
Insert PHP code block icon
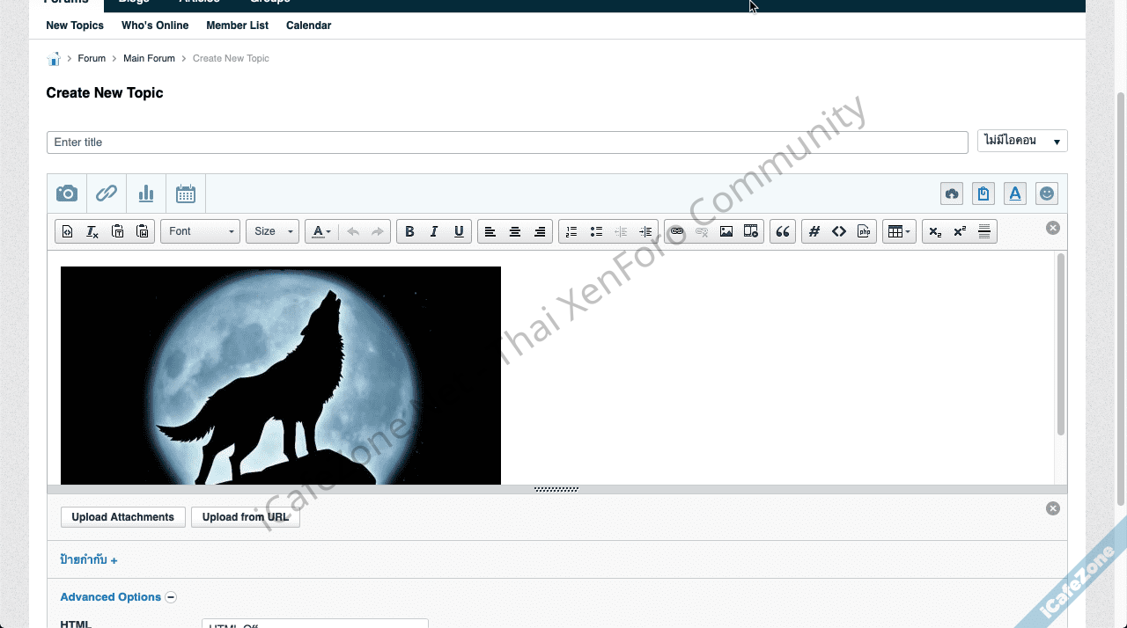pyautogui.click(x=864, y=231)
